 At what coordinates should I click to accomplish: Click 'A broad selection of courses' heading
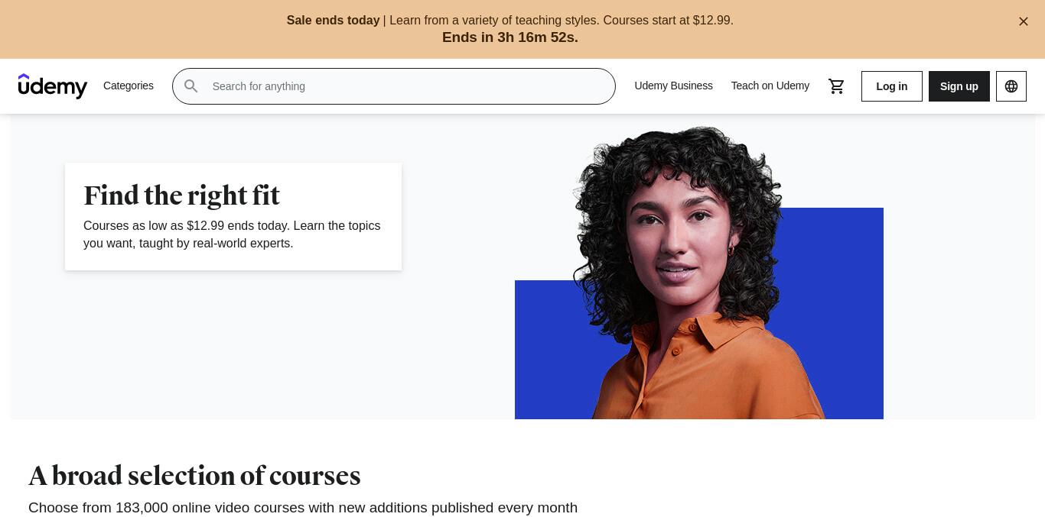[194, 476]
